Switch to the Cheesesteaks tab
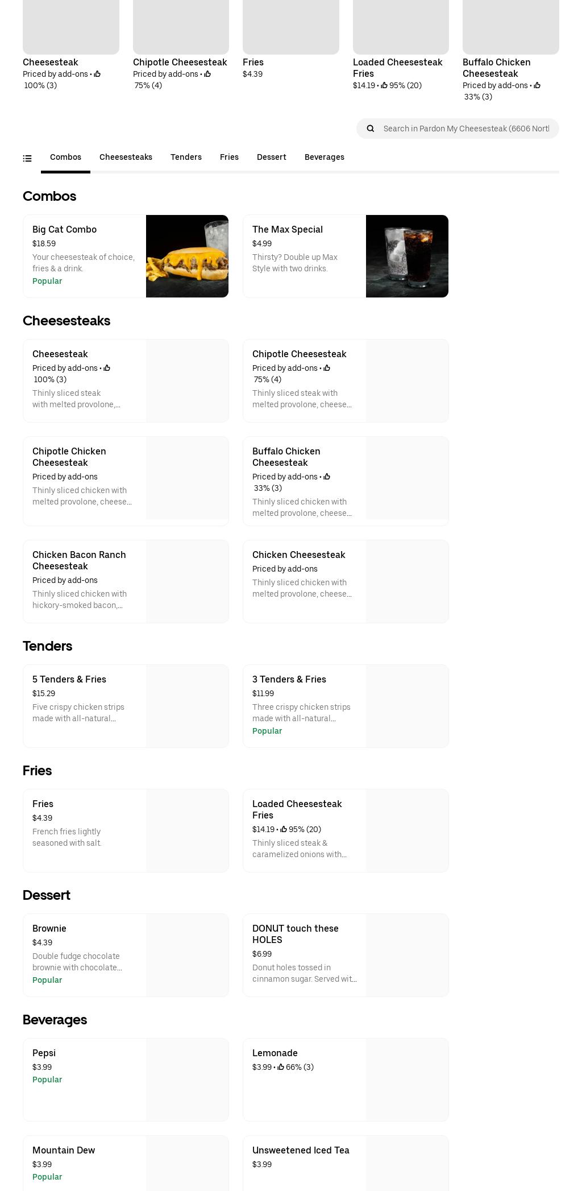Viewport: 582px width, 1191px height. 126,157
